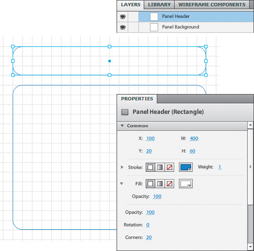The width and height of the screenshot is (254, 251).
Task: Collapse the Fill options triangle
Action: click(x=121, y=184)
